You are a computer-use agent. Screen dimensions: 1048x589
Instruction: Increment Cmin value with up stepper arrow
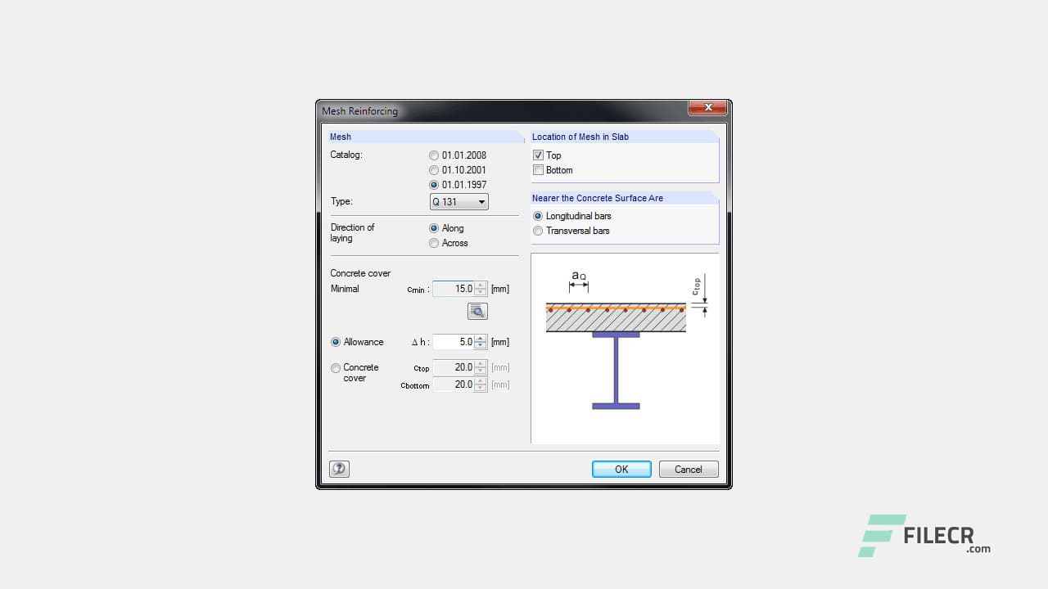coord(481,286)
